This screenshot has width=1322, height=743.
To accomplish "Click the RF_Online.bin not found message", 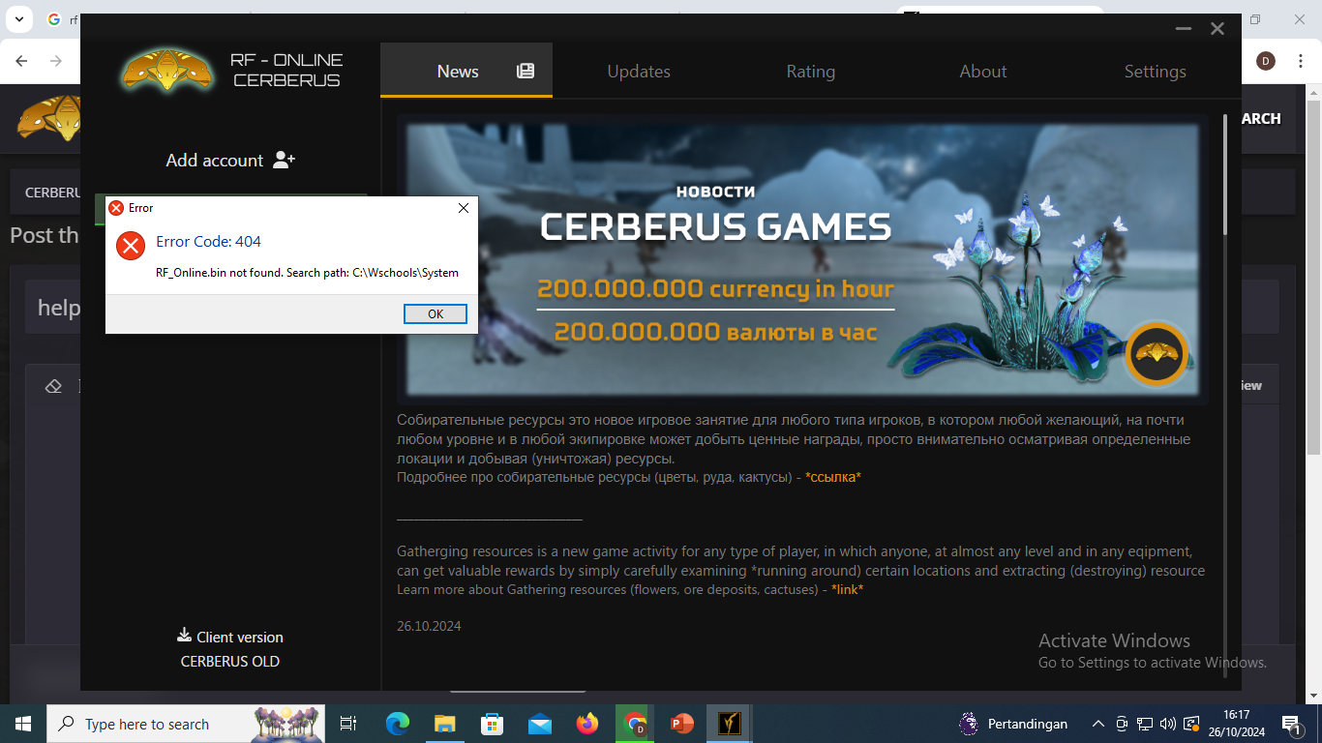I will pyautogui.click(x=307, y=273).
